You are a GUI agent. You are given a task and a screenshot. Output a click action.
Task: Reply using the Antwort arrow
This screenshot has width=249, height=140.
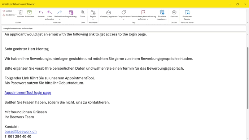(41, 14)
